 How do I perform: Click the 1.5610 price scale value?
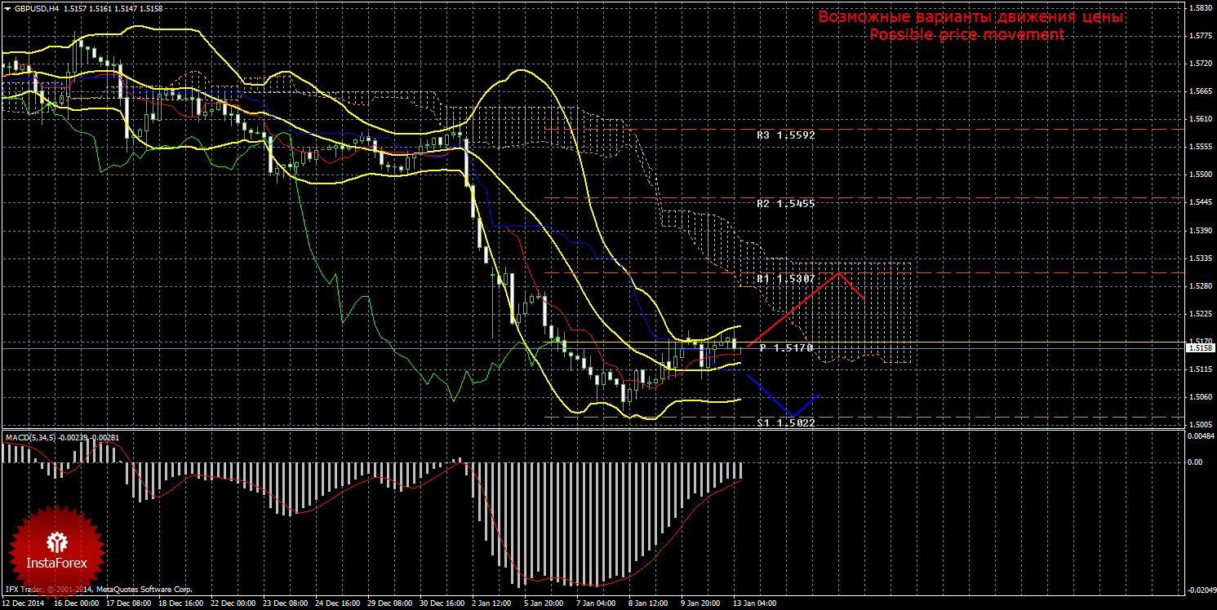point(1200,119)
